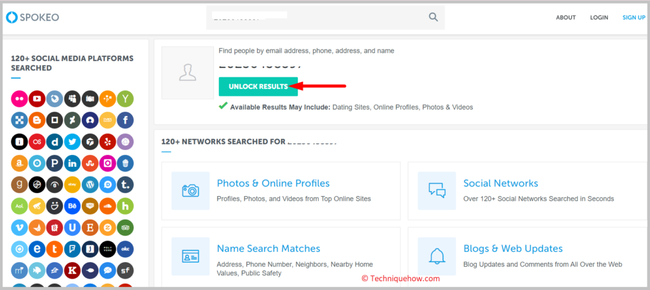Click the TripAdvisor owl icon
The height and width of the screenshot is (290, 650).
tap(125, 227)
